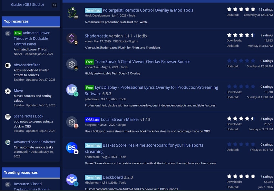
Task: Open Guides (OBS Studio) category
Action: pyautogui.click(x=27, y=5)
